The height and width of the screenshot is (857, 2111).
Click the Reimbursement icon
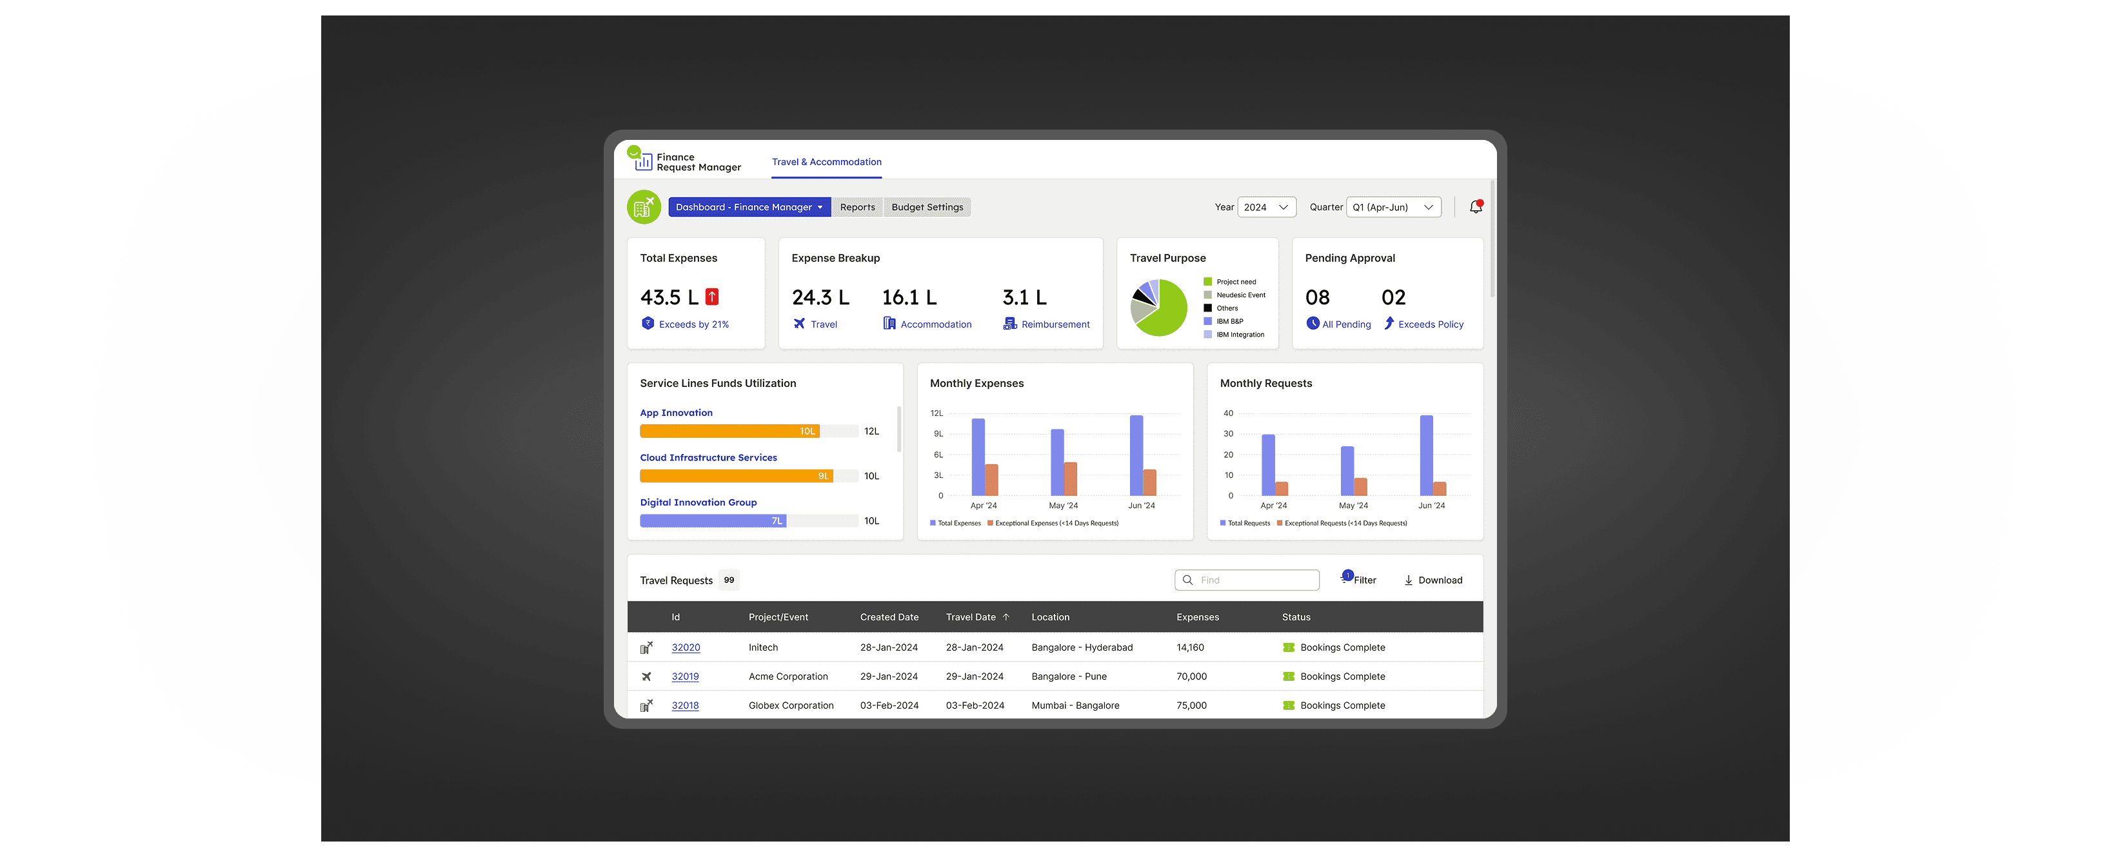point(1009,324)
